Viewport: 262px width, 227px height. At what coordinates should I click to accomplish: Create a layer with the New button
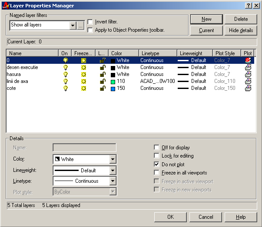[x=206, y=19]
